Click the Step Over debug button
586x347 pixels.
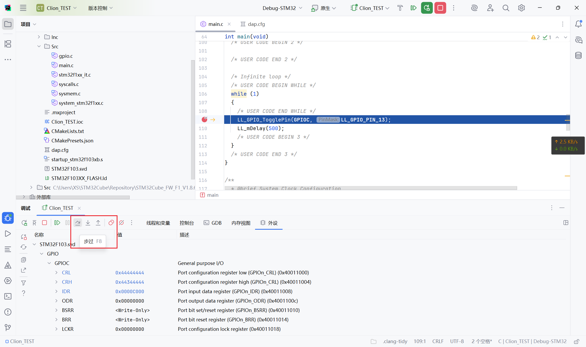point(78,223)
